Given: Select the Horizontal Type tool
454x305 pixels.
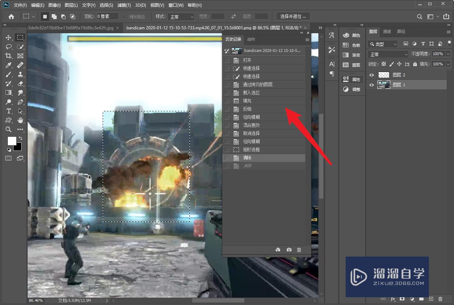Looking at the screenshot, I should coord(8,111).
